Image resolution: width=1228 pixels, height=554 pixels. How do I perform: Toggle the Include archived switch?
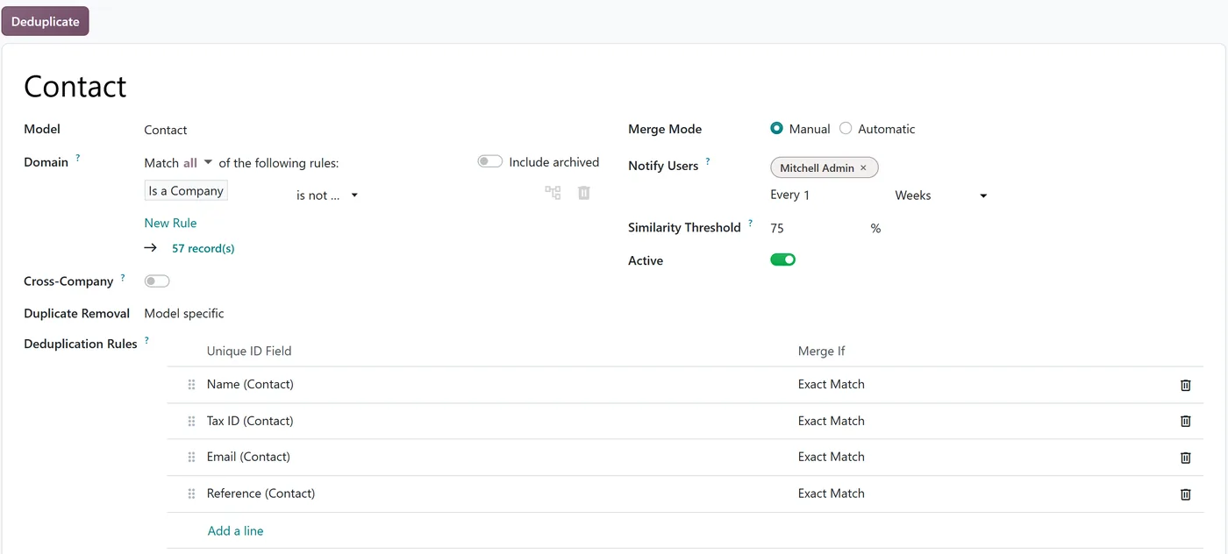490,161
